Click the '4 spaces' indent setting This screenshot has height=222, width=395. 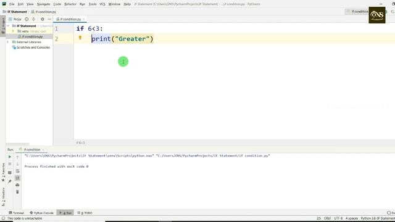[x=352, y=218]
